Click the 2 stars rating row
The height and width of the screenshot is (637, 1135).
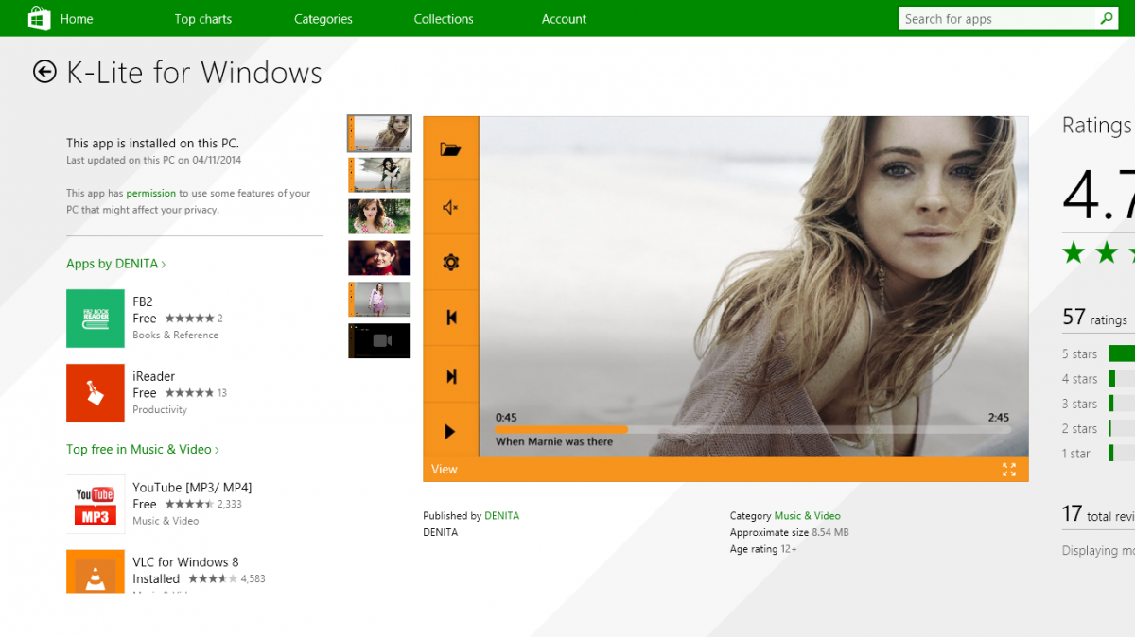(x=1098, y=429)
